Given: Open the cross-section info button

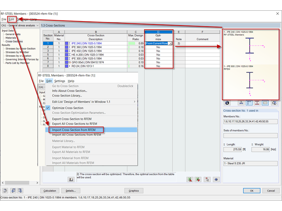Looking at the screenshot, I should tap(227, 103).
